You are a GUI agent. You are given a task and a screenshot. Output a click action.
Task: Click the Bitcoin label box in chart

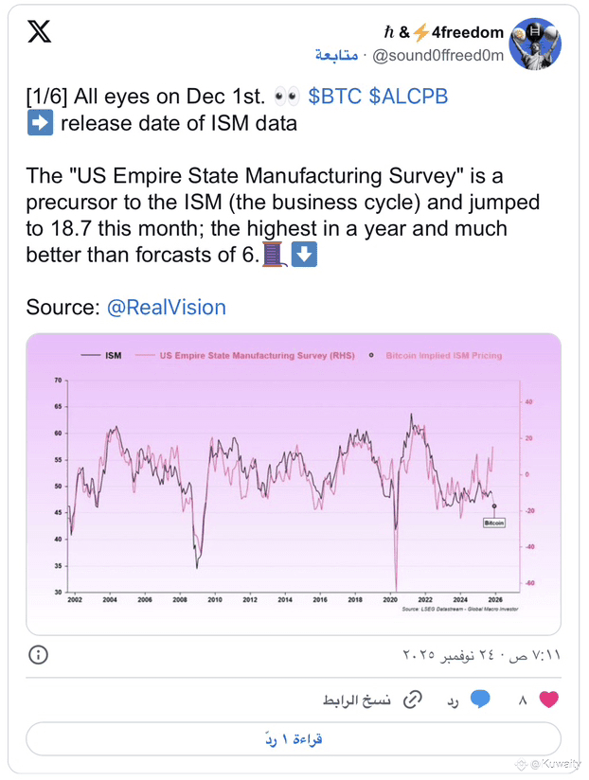click(x=494, y=522)
